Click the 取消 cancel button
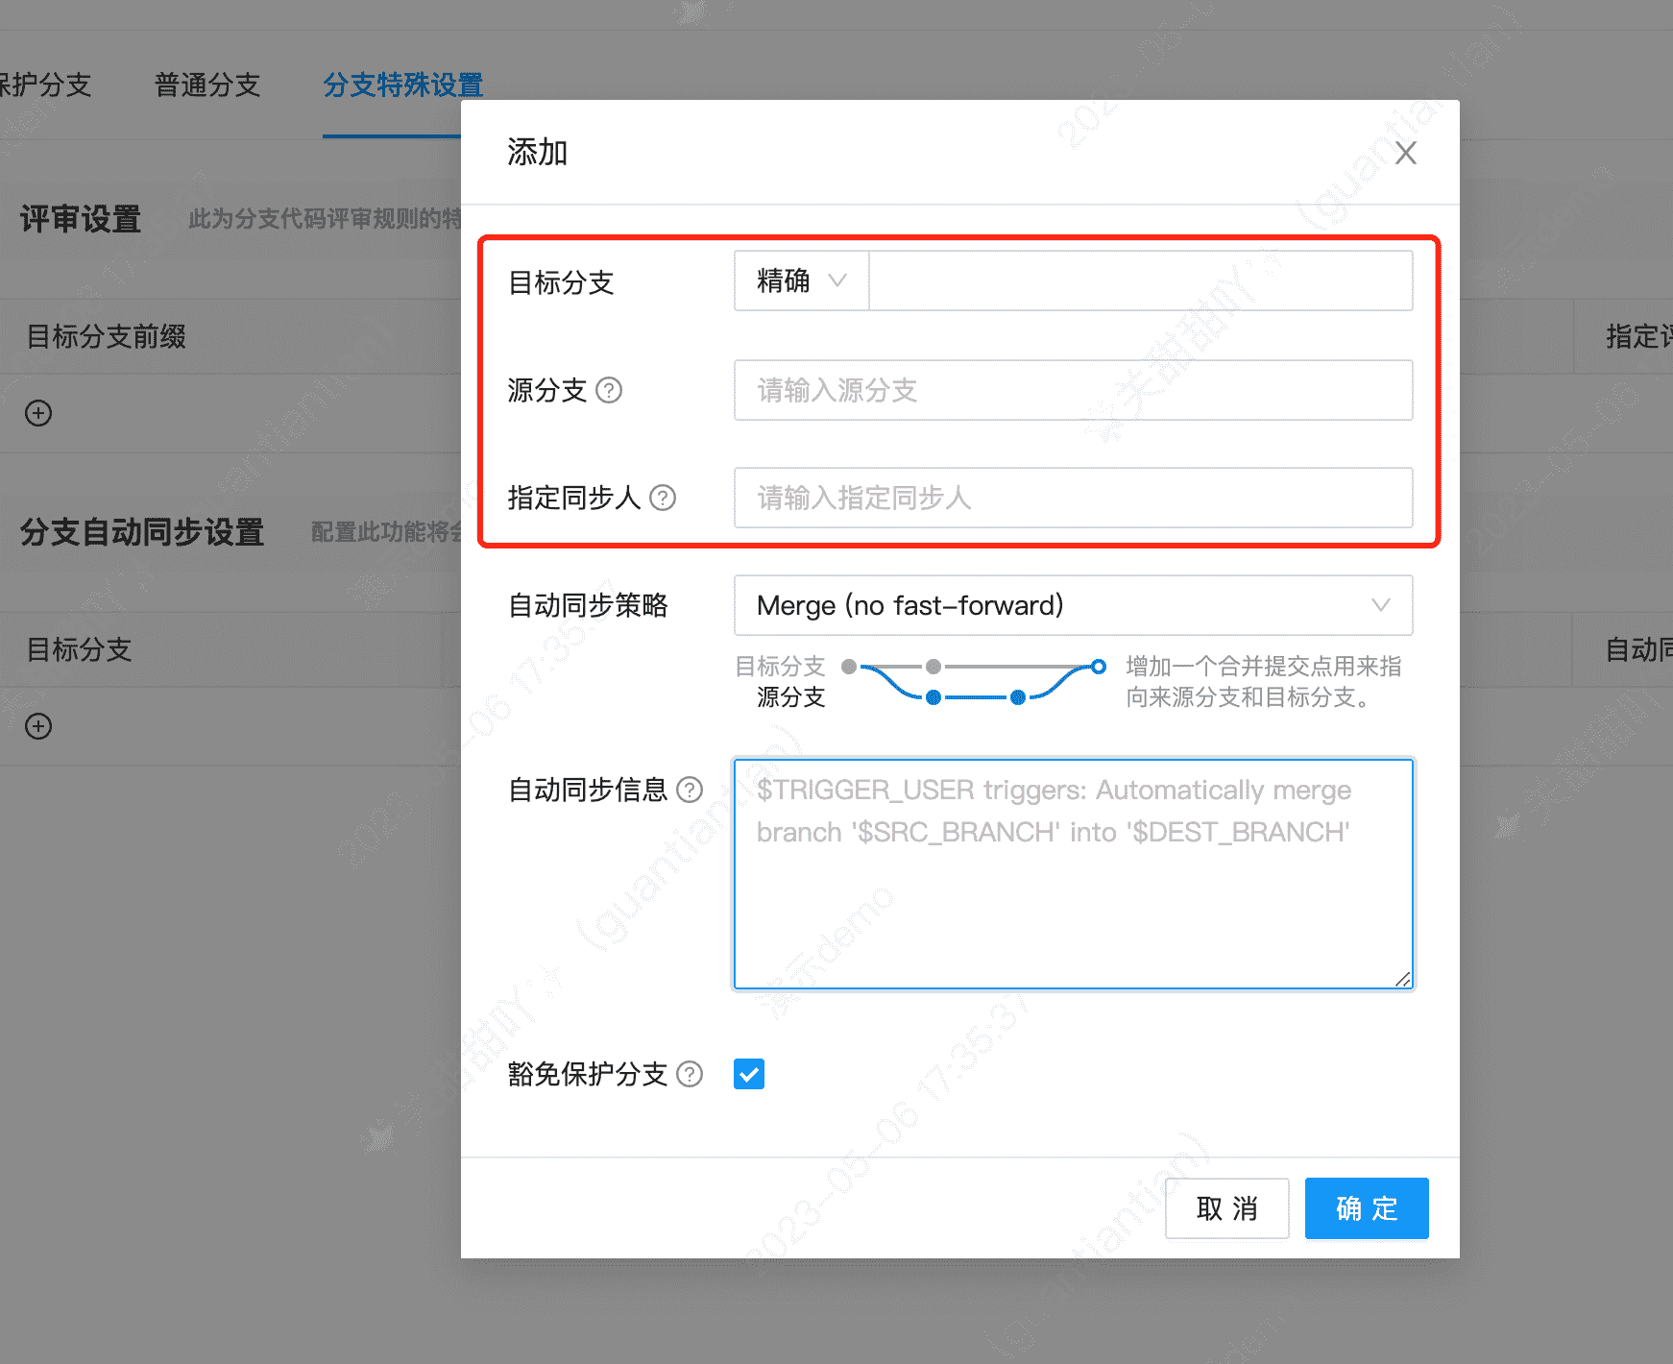 (1226, 1208)
